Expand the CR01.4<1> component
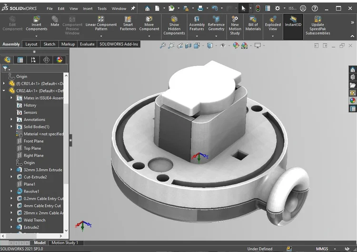 pyautogui.click(x=4, y=84)
